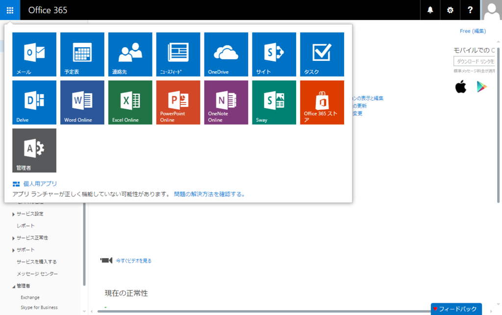Click 今すぐビデオを見る link
Viewport: 502px width, 315px height.
tap(133, 261)
